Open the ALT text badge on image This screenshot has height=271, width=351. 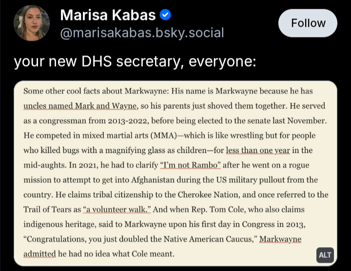pos(325,255)
